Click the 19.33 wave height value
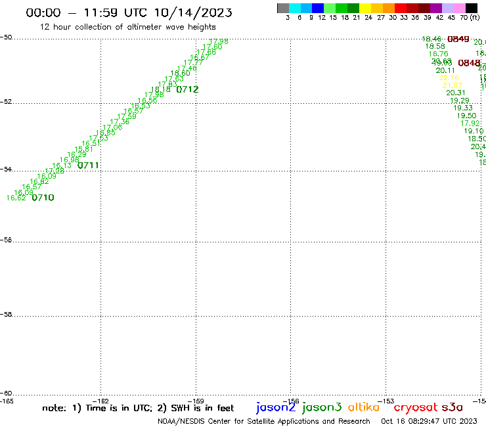The width and height of the screenshot is (486, 427). coord(463,108)
